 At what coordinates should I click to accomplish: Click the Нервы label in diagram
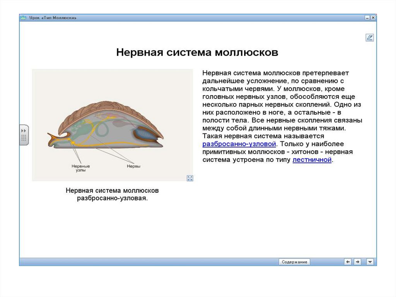coord(134,166)
